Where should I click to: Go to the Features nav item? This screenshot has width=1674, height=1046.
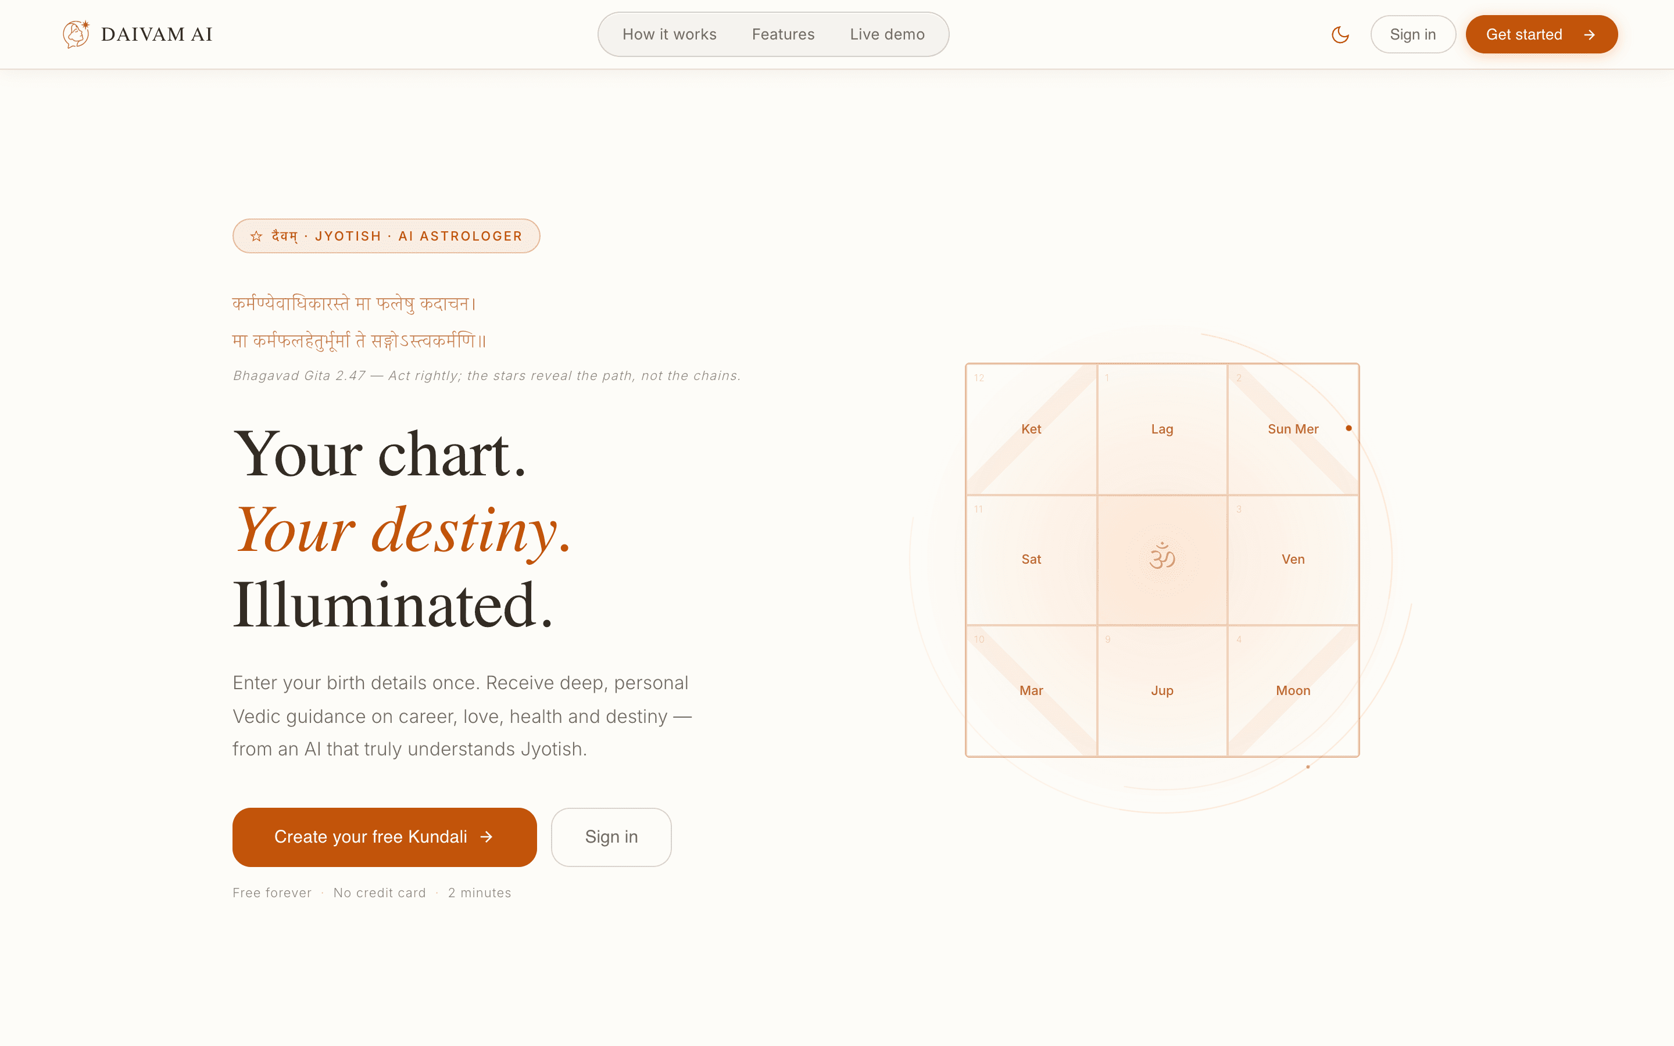click(783, 35)
